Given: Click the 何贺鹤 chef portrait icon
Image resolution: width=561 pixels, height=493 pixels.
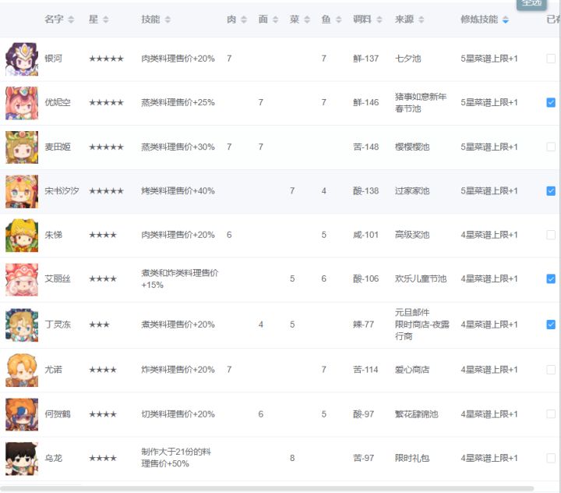Looking at the screenshot, I should (x=22, y=414).
